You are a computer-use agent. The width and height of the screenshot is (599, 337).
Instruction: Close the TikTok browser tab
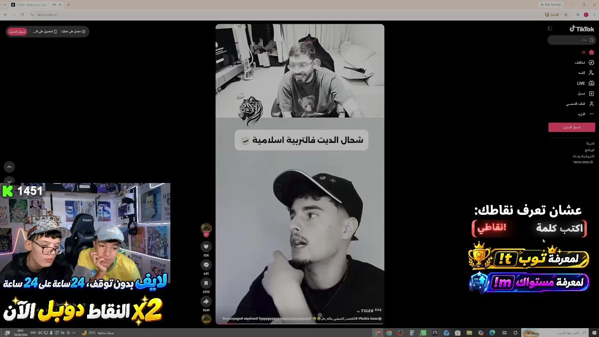60,5
